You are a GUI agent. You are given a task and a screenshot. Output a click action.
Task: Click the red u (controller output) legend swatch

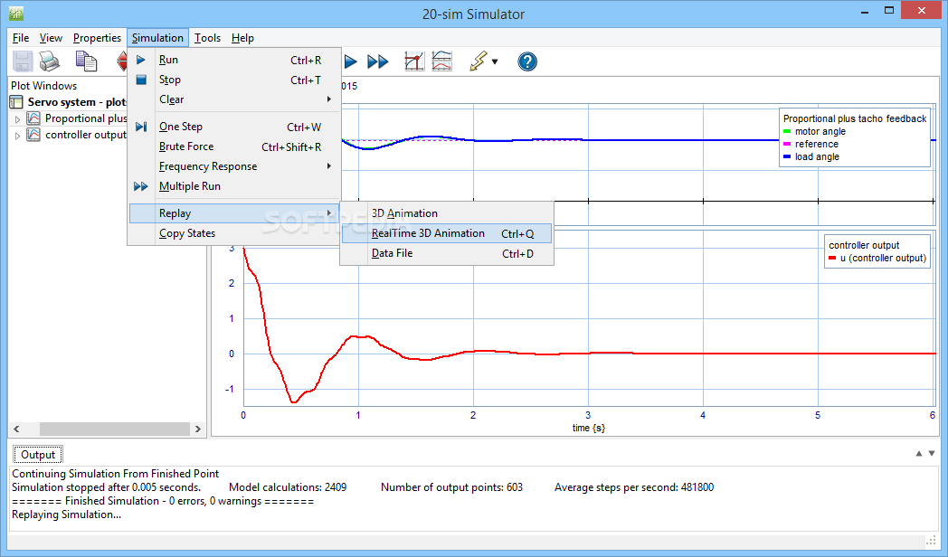click(832, 259)
